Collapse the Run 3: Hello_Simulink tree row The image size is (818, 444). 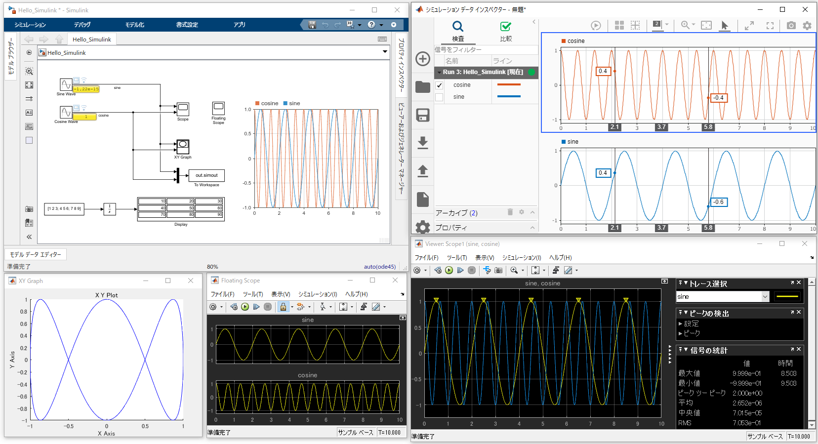click(439, 73)
